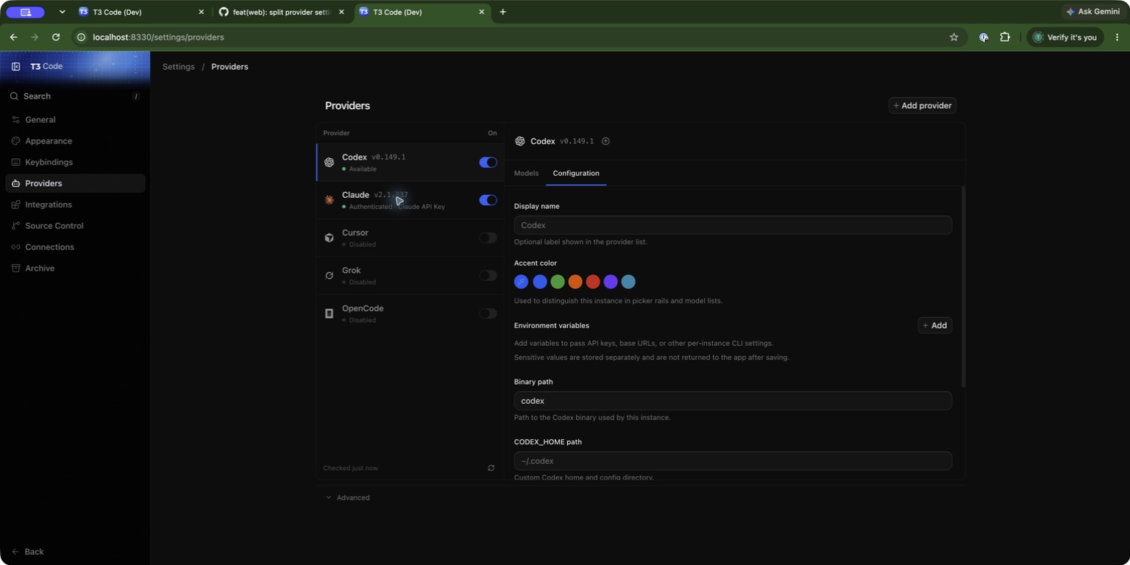Click the Binary path input field
The width and height of the screenshot is (1130, 565).
click(733, 401)
